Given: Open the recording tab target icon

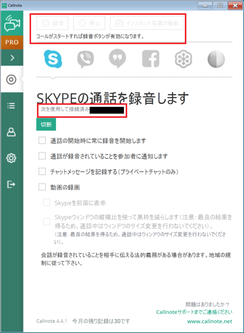Looking at the screenshot, I should pos(11,80).
